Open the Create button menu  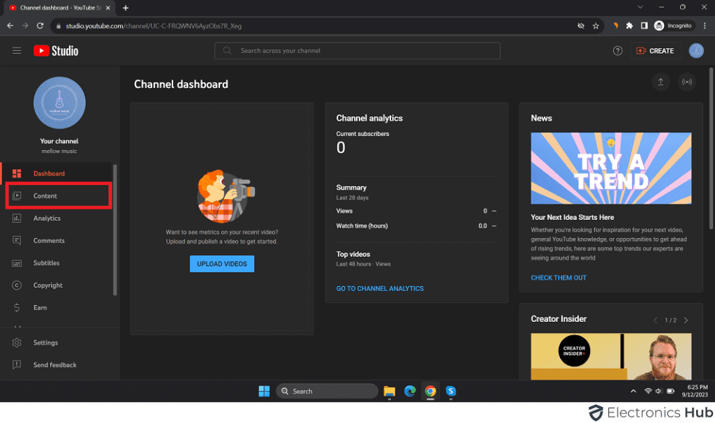654,50
